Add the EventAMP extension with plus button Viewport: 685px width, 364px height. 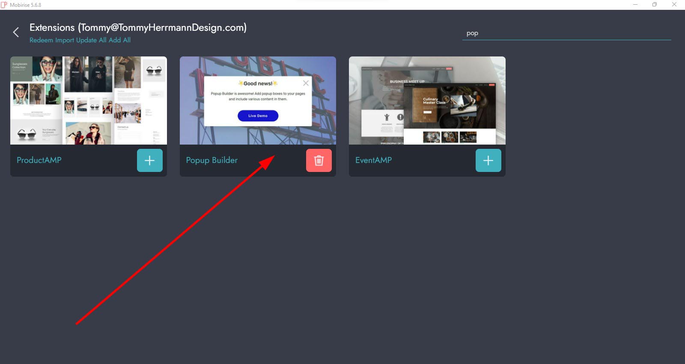click(x=488, y=160)
